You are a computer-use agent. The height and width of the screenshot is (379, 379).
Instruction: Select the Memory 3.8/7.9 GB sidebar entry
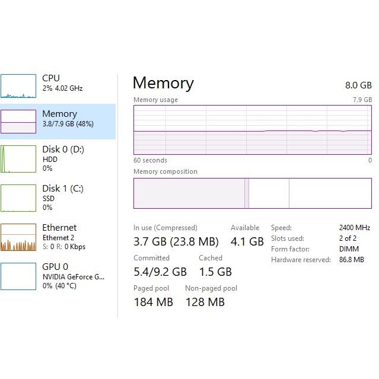(x=67, y=119)
